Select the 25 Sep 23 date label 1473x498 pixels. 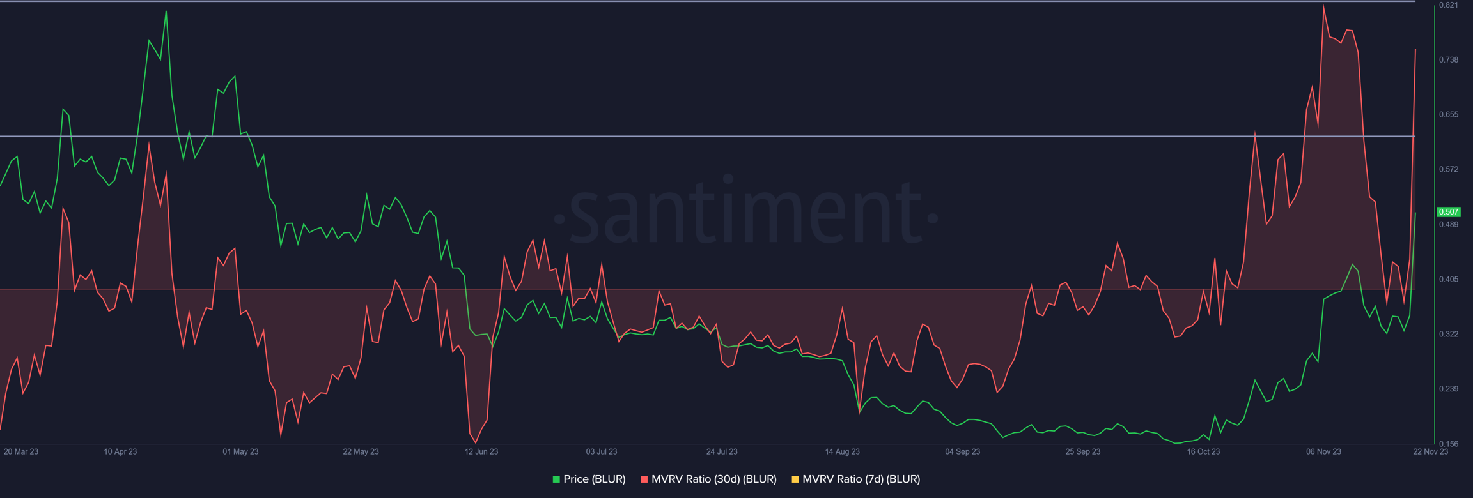click(1082, 451)
